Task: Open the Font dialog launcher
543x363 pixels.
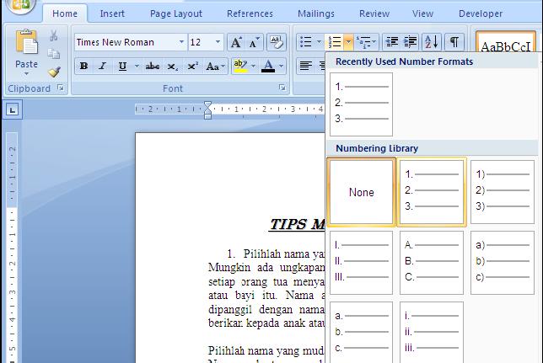Action: [282, 88]
